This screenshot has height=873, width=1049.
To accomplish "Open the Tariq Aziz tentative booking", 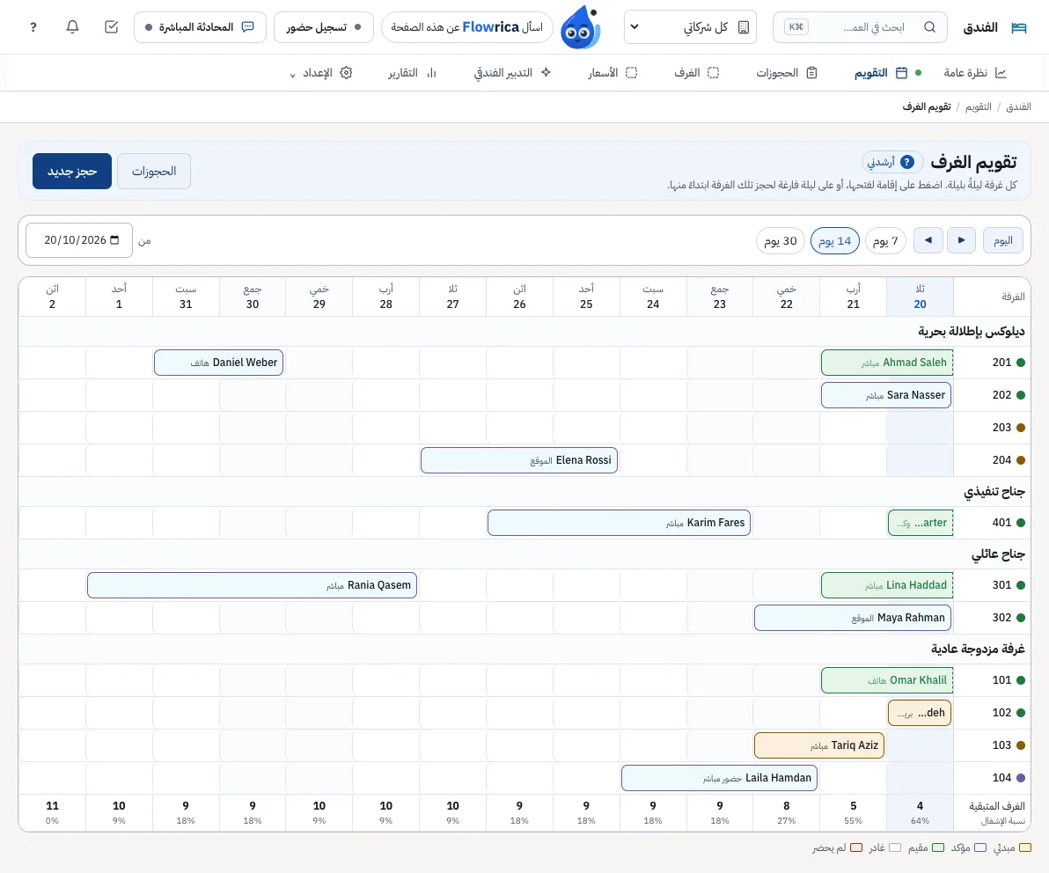I will [x=819, y=745].
